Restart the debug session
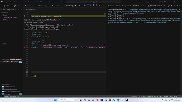The width and height of the screenshot is (182, 102). (96, 5)
